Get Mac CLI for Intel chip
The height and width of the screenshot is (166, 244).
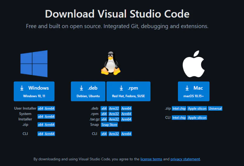[179, 118]
